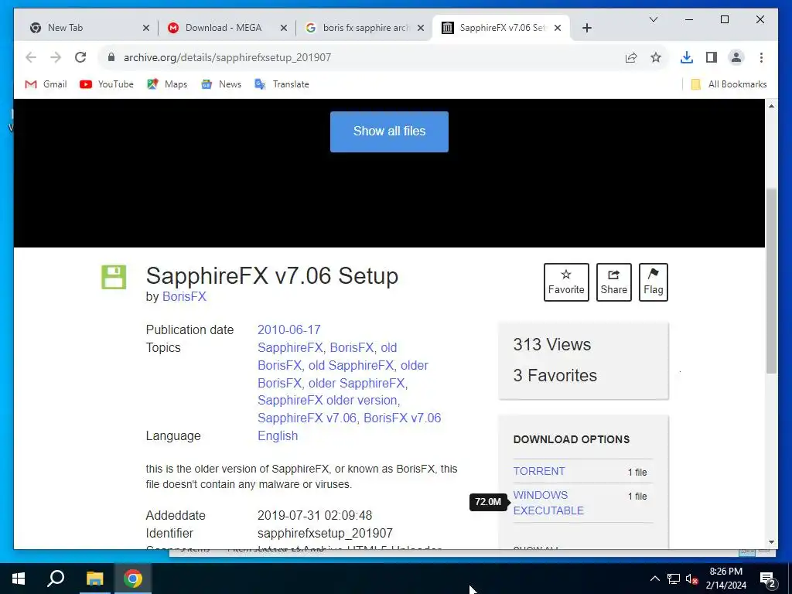792x594 pixels.
Task: Bookmark this tab with the star icon
Action: 656,57
